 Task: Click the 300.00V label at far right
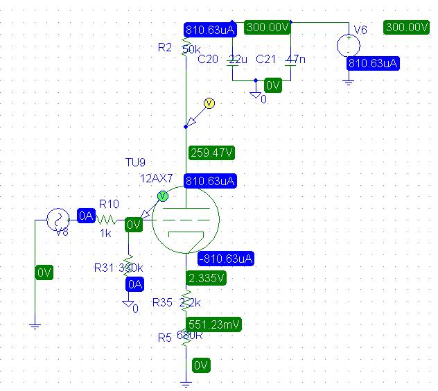[407, 27]
